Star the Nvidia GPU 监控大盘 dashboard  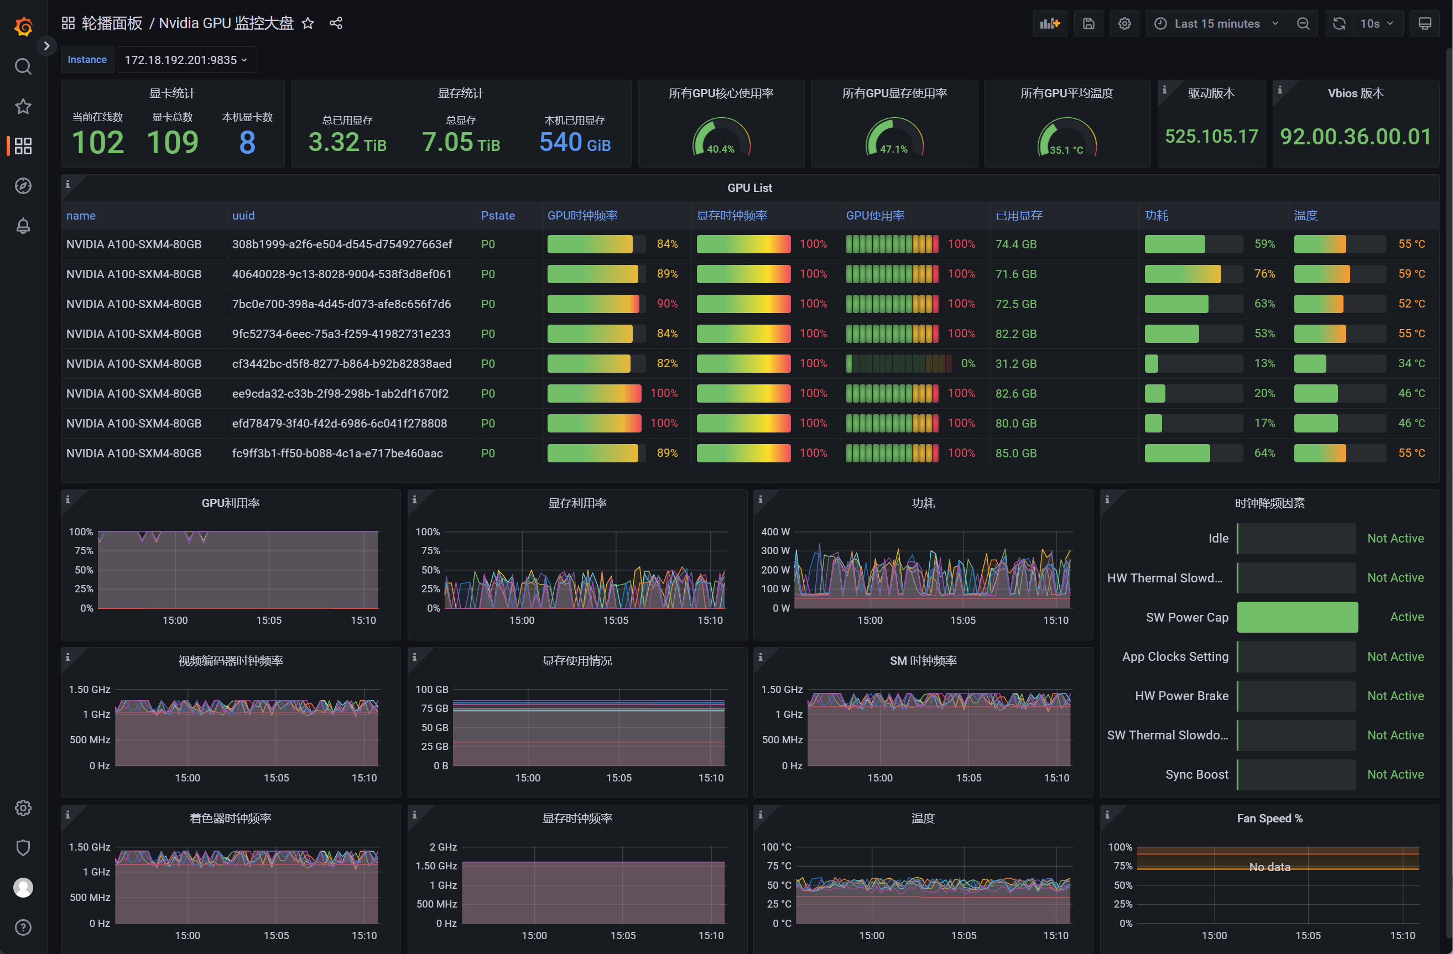(x=308, y=23)
